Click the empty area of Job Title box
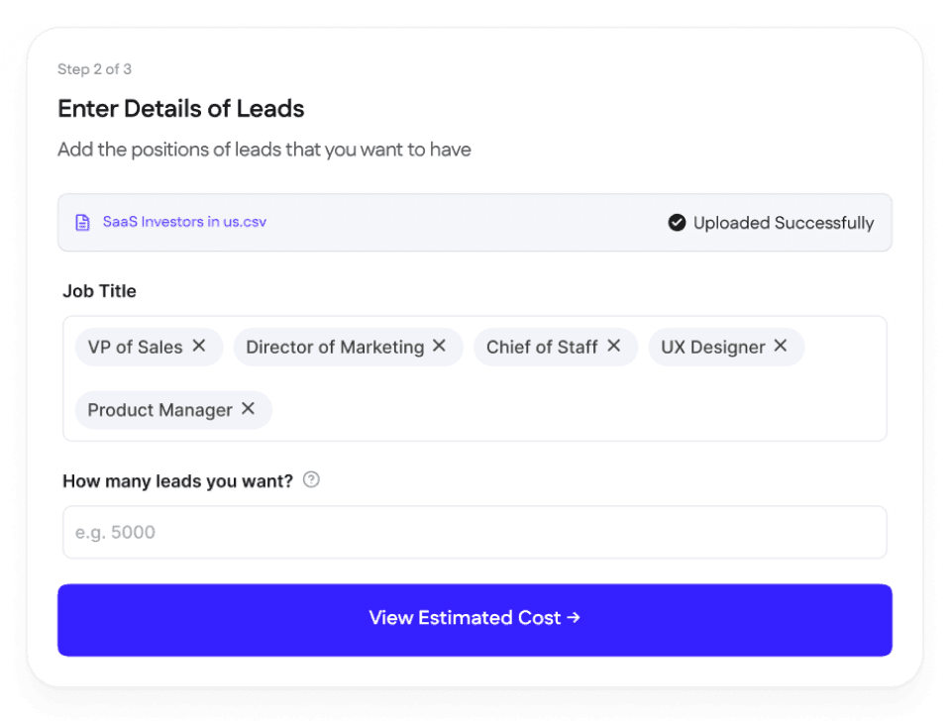The image size is (951, 721). (x=577, y=410)
